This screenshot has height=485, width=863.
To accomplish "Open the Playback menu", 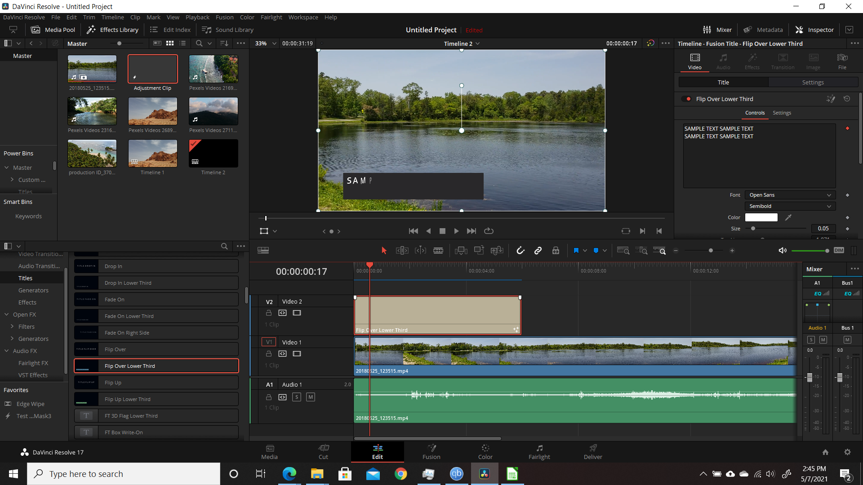I will pyautogui.click(x=197, y=17).
